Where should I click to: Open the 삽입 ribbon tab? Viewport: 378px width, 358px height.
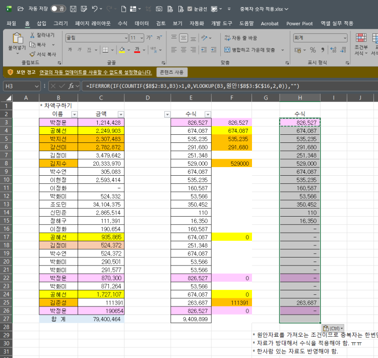pyautogui.click(x=41, y=23)
